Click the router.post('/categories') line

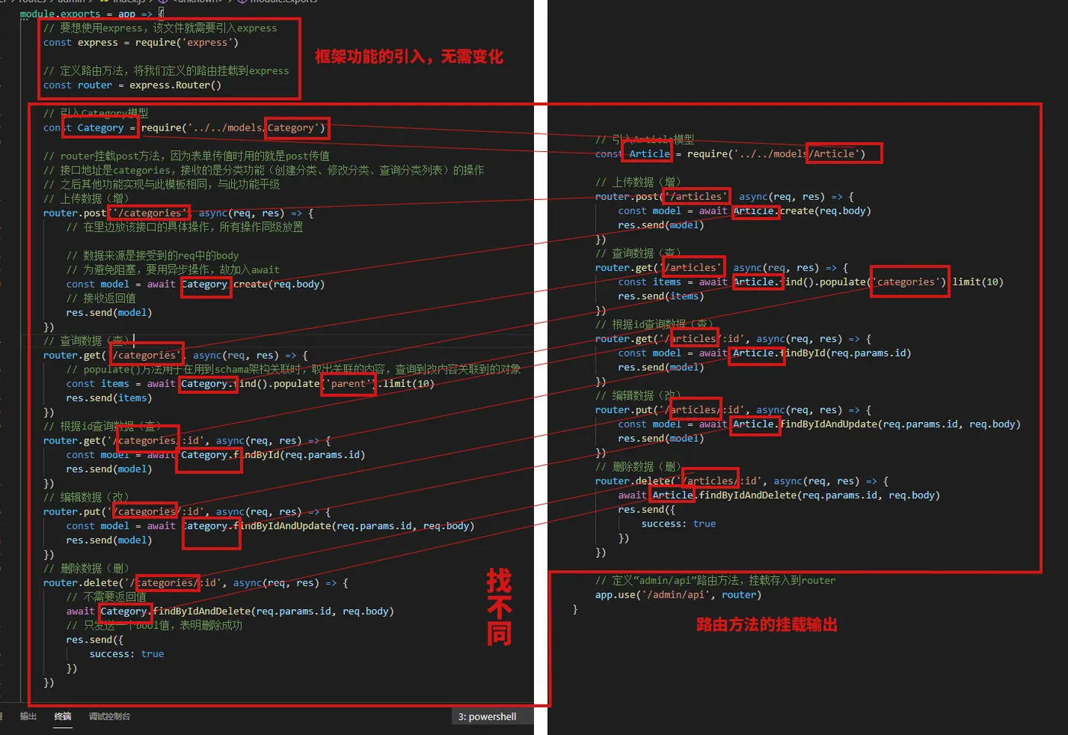[179, 213]
